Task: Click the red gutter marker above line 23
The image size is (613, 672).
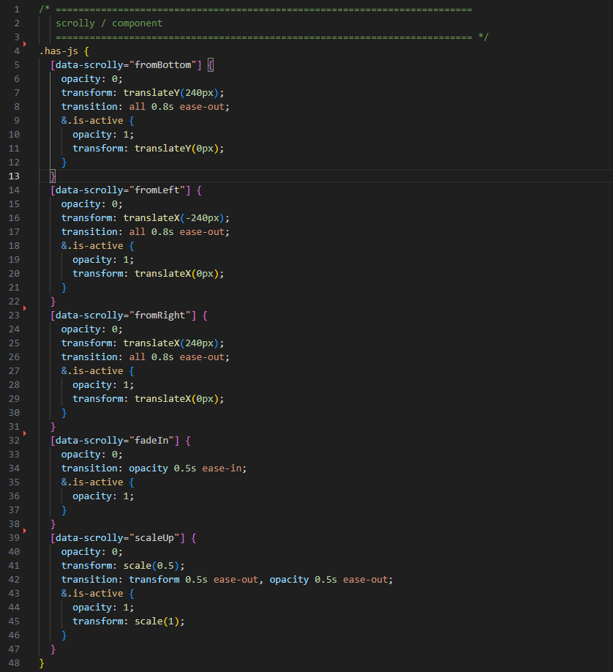Action: [x=25, y=308]
